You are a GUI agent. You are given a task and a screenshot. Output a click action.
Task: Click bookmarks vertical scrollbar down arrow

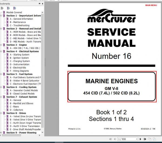42,132
